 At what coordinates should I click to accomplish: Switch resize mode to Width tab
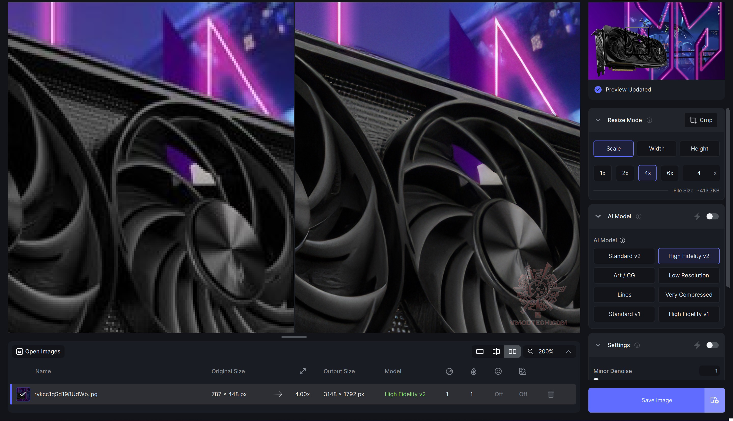[656, 149]
